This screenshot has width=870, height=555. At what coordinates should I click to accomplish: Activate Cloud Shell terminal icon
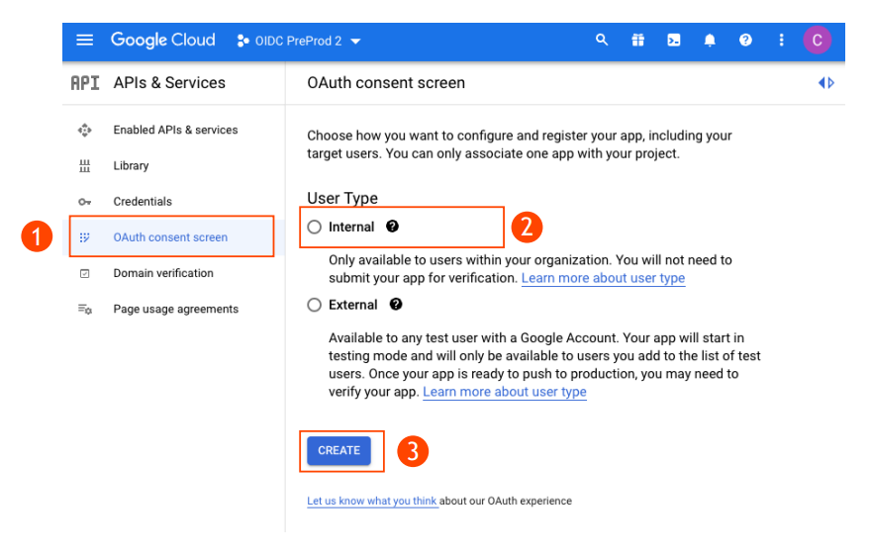(673, 41)
